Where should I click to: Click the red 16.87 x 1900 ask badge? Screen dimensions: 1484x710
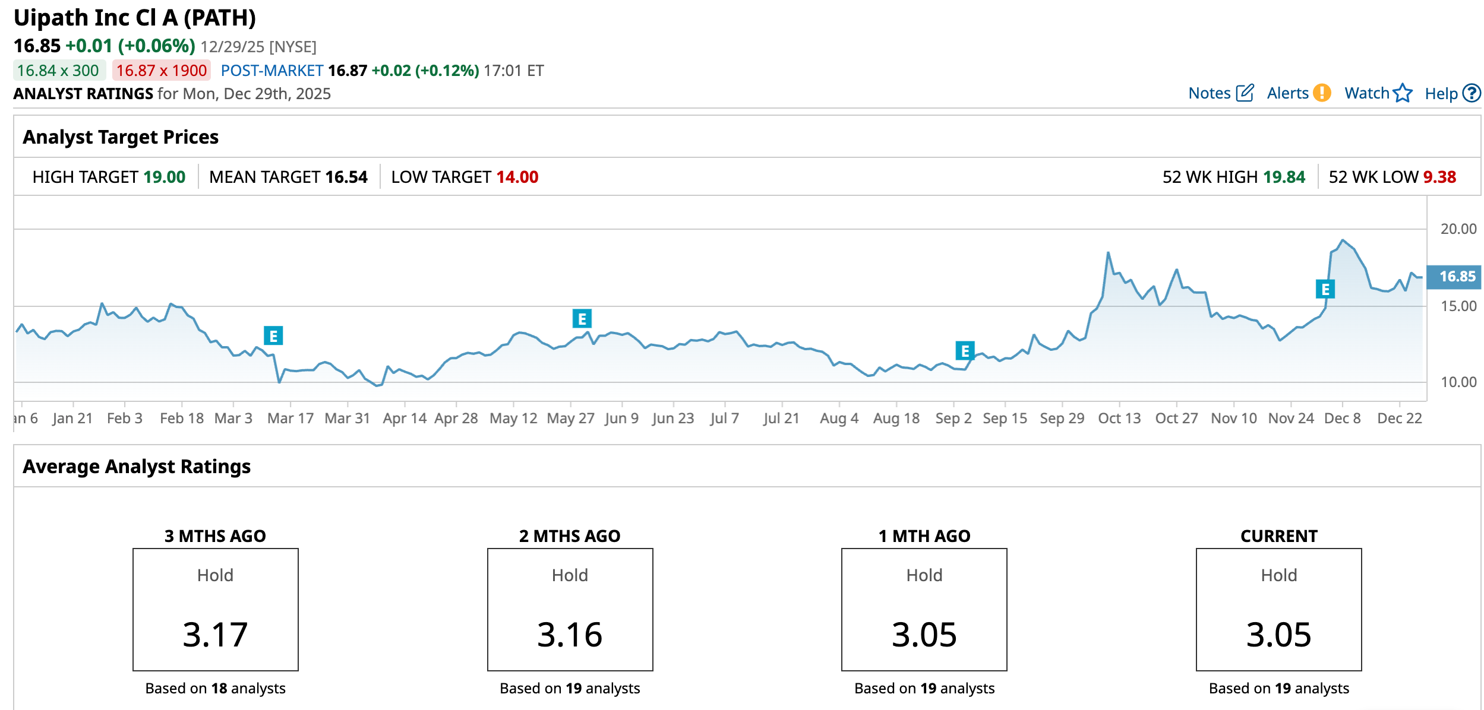click(x=162, y=71)
